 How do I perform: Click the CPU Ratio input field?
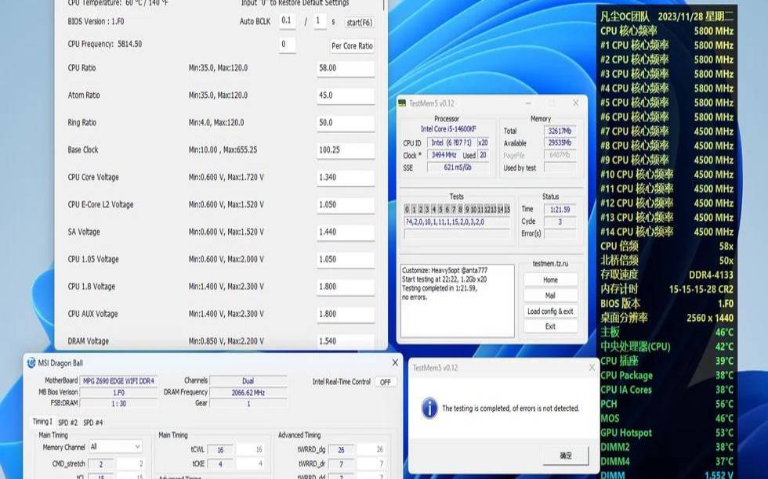[x=345, y=68]
